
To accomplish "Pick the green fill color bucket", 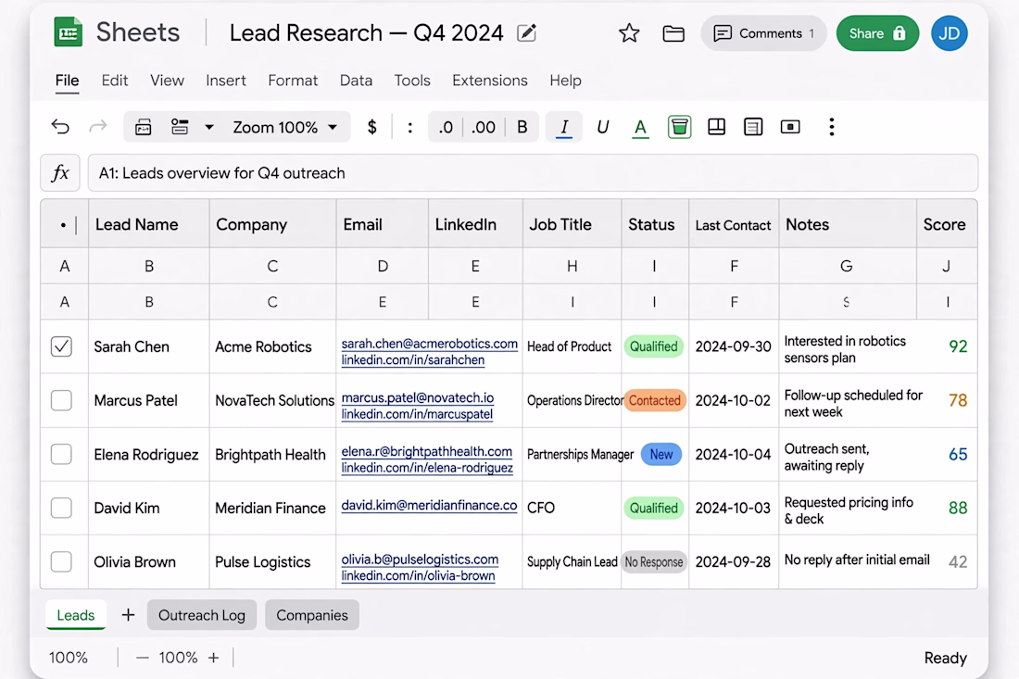I will (679, 127).
